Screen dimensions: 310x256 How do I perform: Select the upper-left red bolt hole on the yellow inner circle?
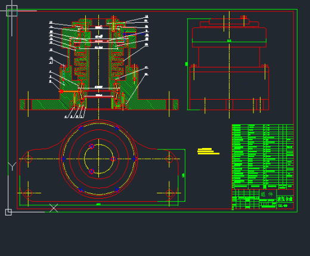point(92,146)
